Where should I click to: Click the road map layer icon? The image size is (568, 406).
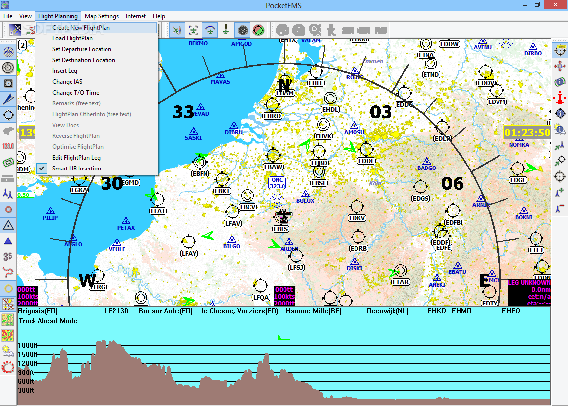click(8, 304)
